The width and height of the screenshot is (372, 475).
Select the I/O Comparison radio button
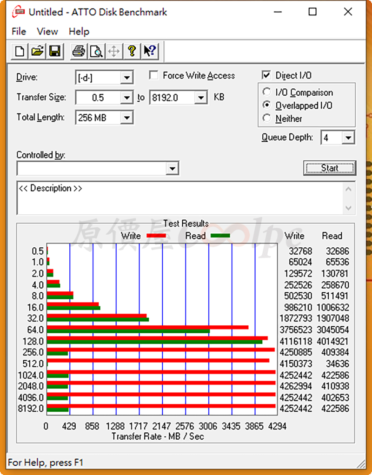266,92
